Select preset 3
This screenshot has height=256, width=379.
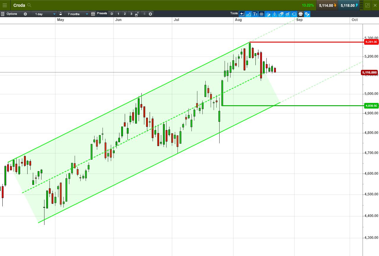click(131, 14)
